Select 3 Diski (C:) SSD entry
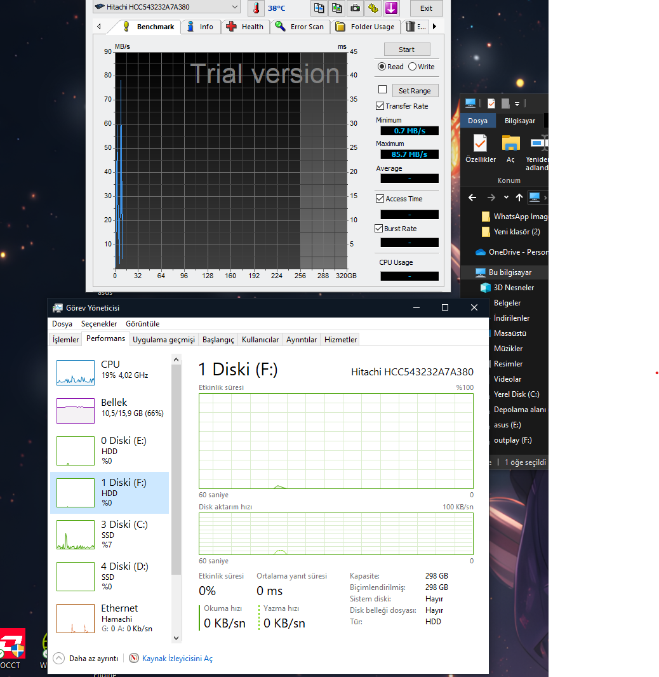This screenshot has width=659, height=677. tap(110, 534)
